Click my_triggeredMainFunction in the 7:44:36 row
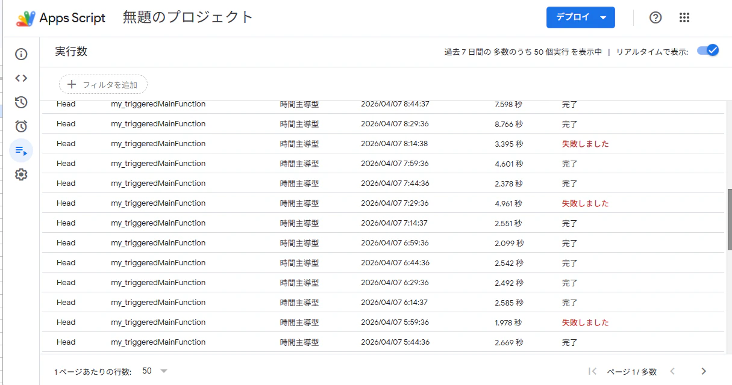Screen dimensions: 732x385 [158, 183]
